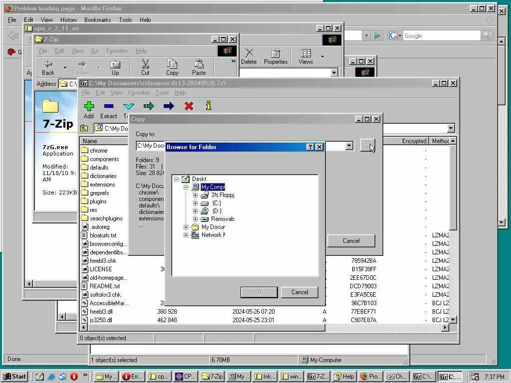Click Copy in the 7-Zip Explorer toolbar
511x383 pixels.
[172, 68]
